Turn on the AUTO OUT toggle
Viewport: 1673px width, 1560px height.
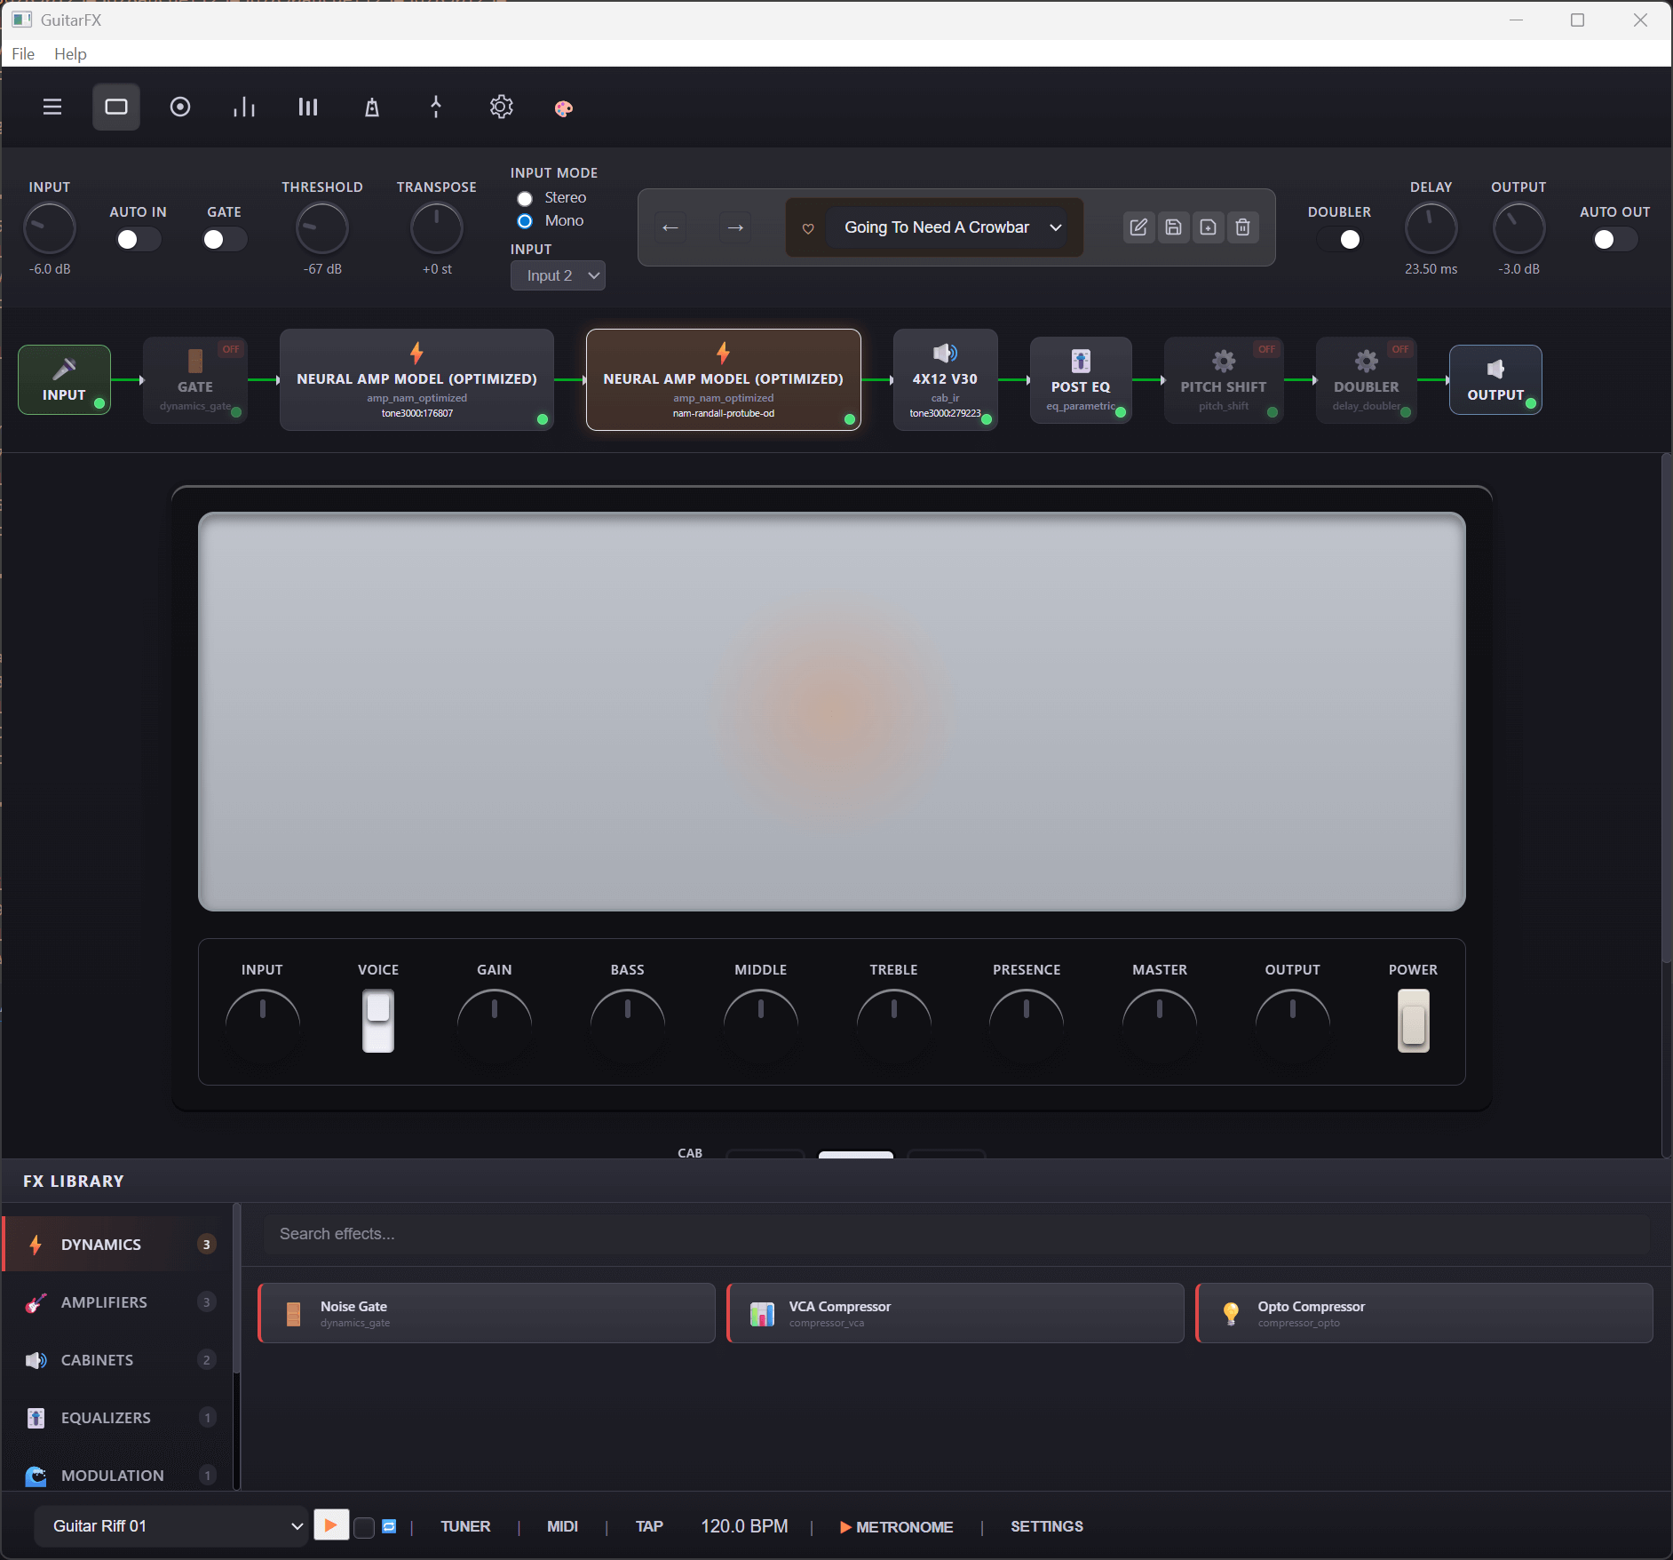1614,239
